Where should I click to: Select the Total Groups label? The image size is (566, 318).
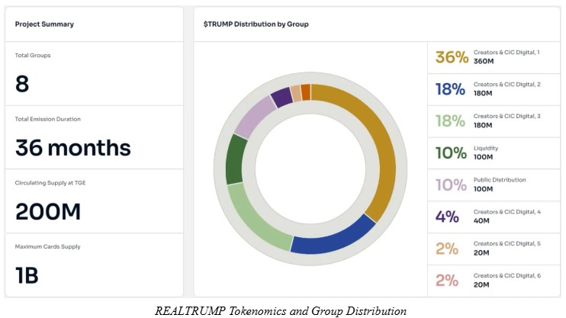[x=33, y=55]
